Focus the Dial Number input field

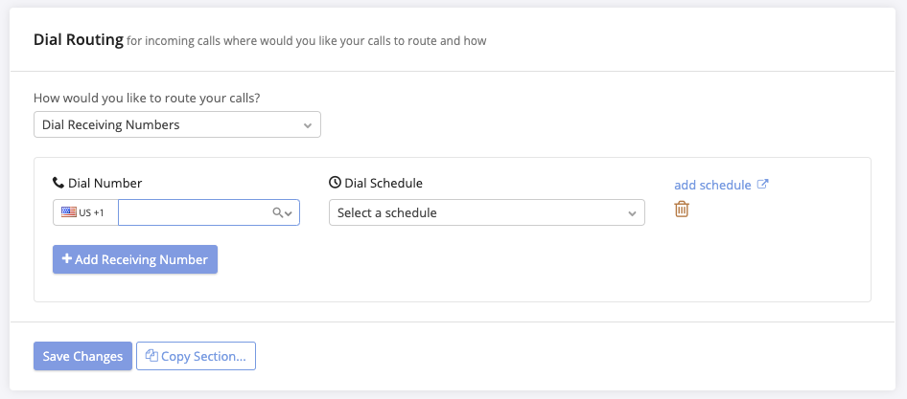tap(209, 212)
